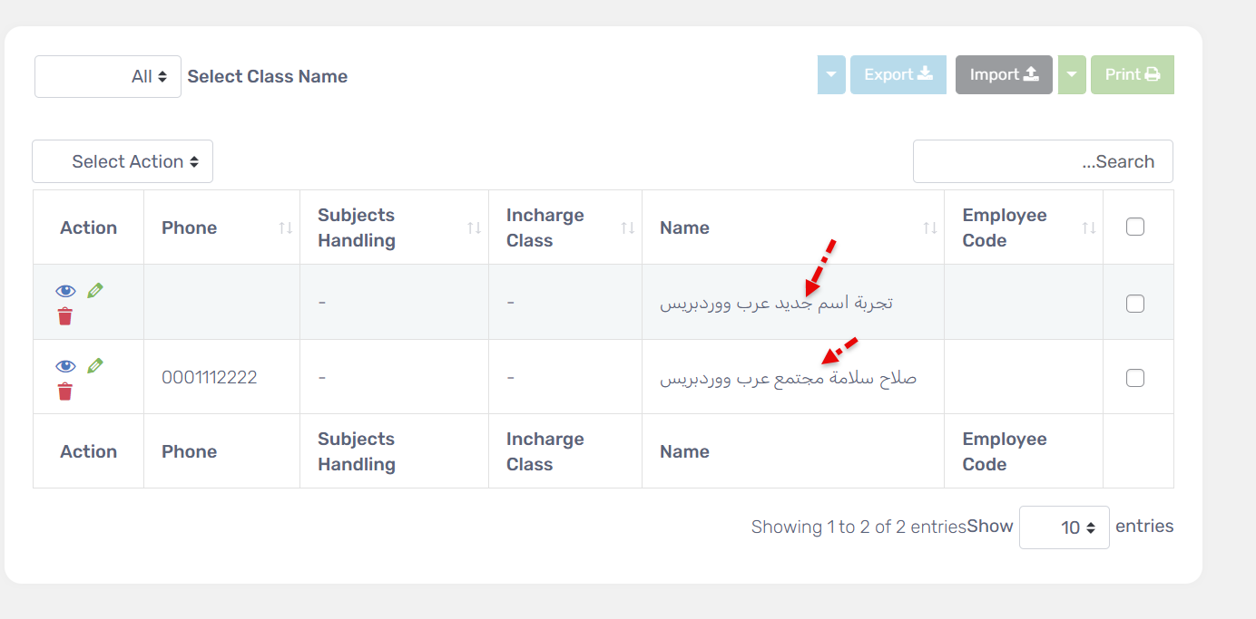Click the red delete trash in first row
This screenshot has height=619, width=1256.
tap(65, 316)
